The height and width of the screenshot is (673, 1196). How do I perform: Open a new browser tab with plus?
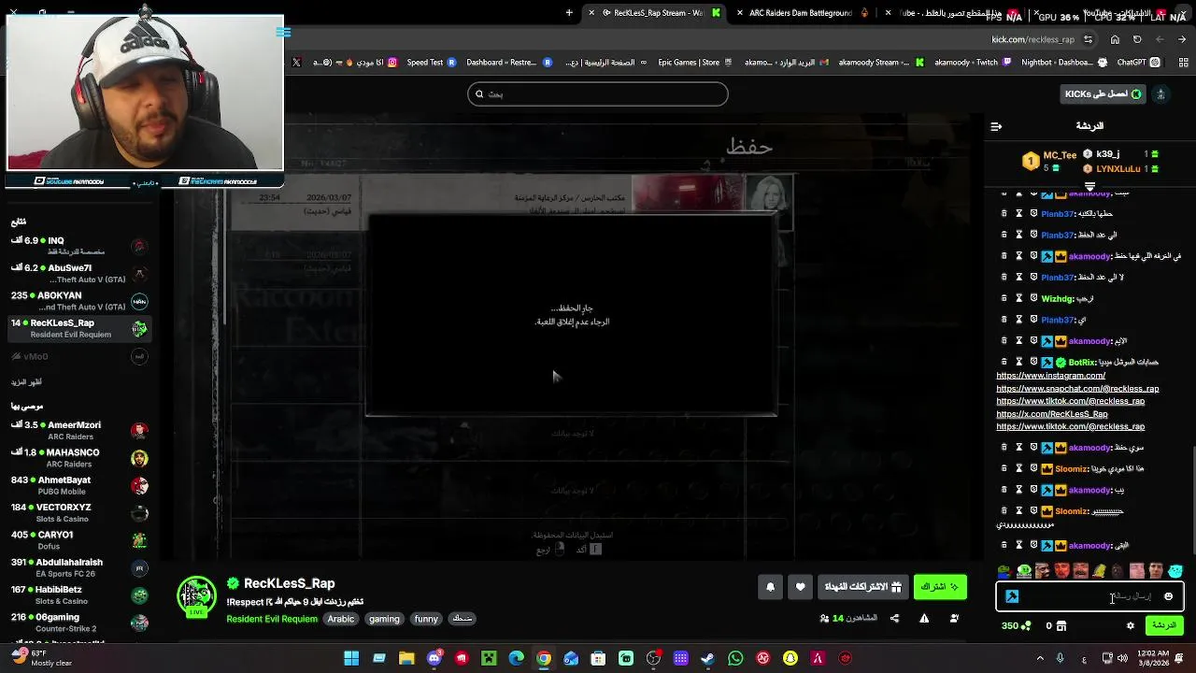pyautogui.click(x=569, y=13)
